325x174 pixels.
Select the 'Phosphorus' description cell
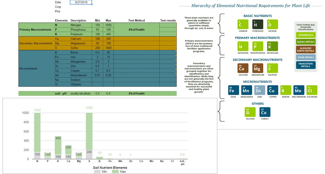(81, 29)
